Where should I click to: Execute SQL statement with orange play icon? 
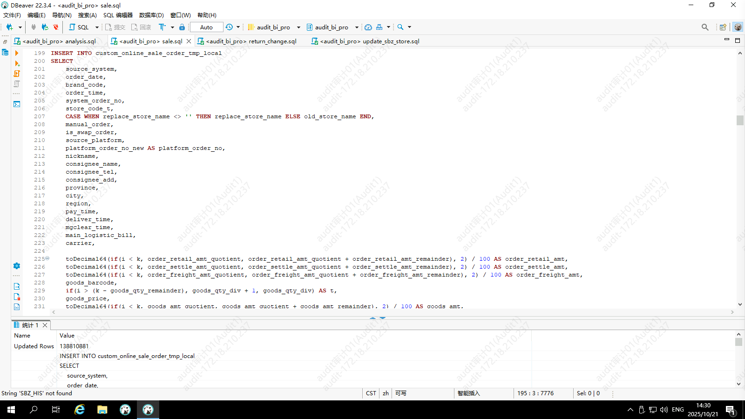17,53
